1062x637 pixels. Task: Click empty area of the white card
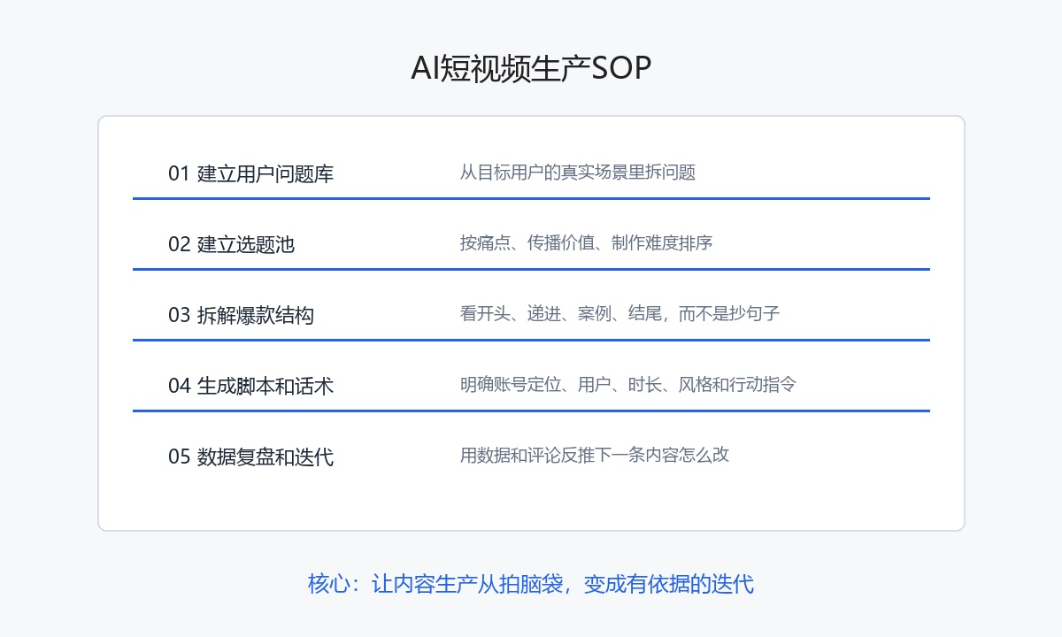pyautogui.click(x=531, y=500)
